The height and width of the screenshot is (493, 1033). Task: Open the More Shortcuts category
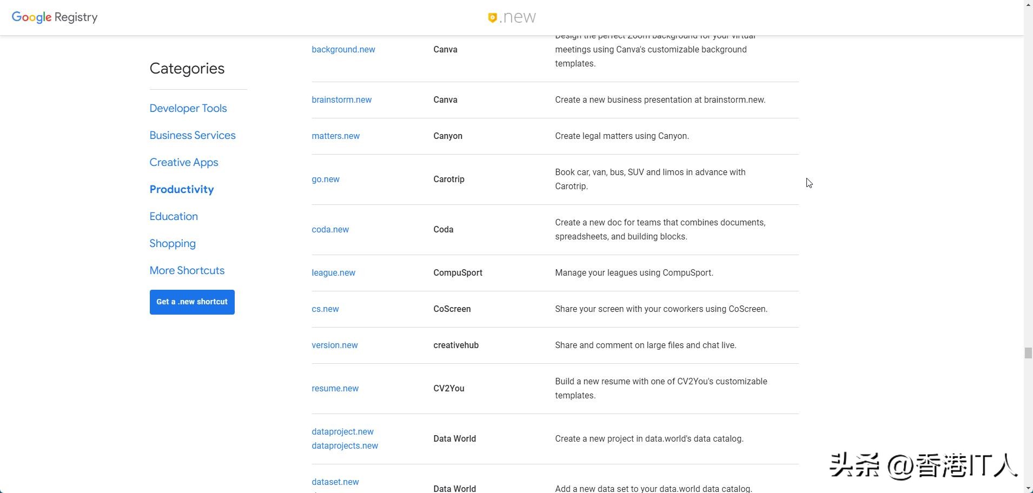pyautogui.click(x=187, y=270)
